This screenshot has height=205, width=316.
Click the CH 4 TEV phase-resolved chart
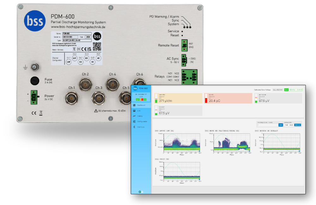182,171
